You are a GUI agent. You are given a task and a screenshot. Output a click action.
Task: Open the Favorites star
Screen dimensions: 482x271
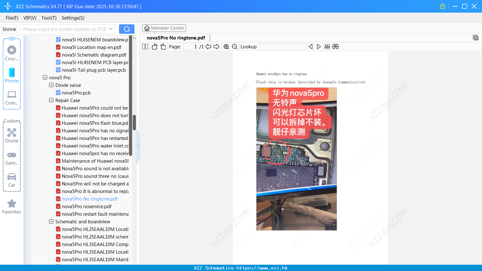(12, 207)
